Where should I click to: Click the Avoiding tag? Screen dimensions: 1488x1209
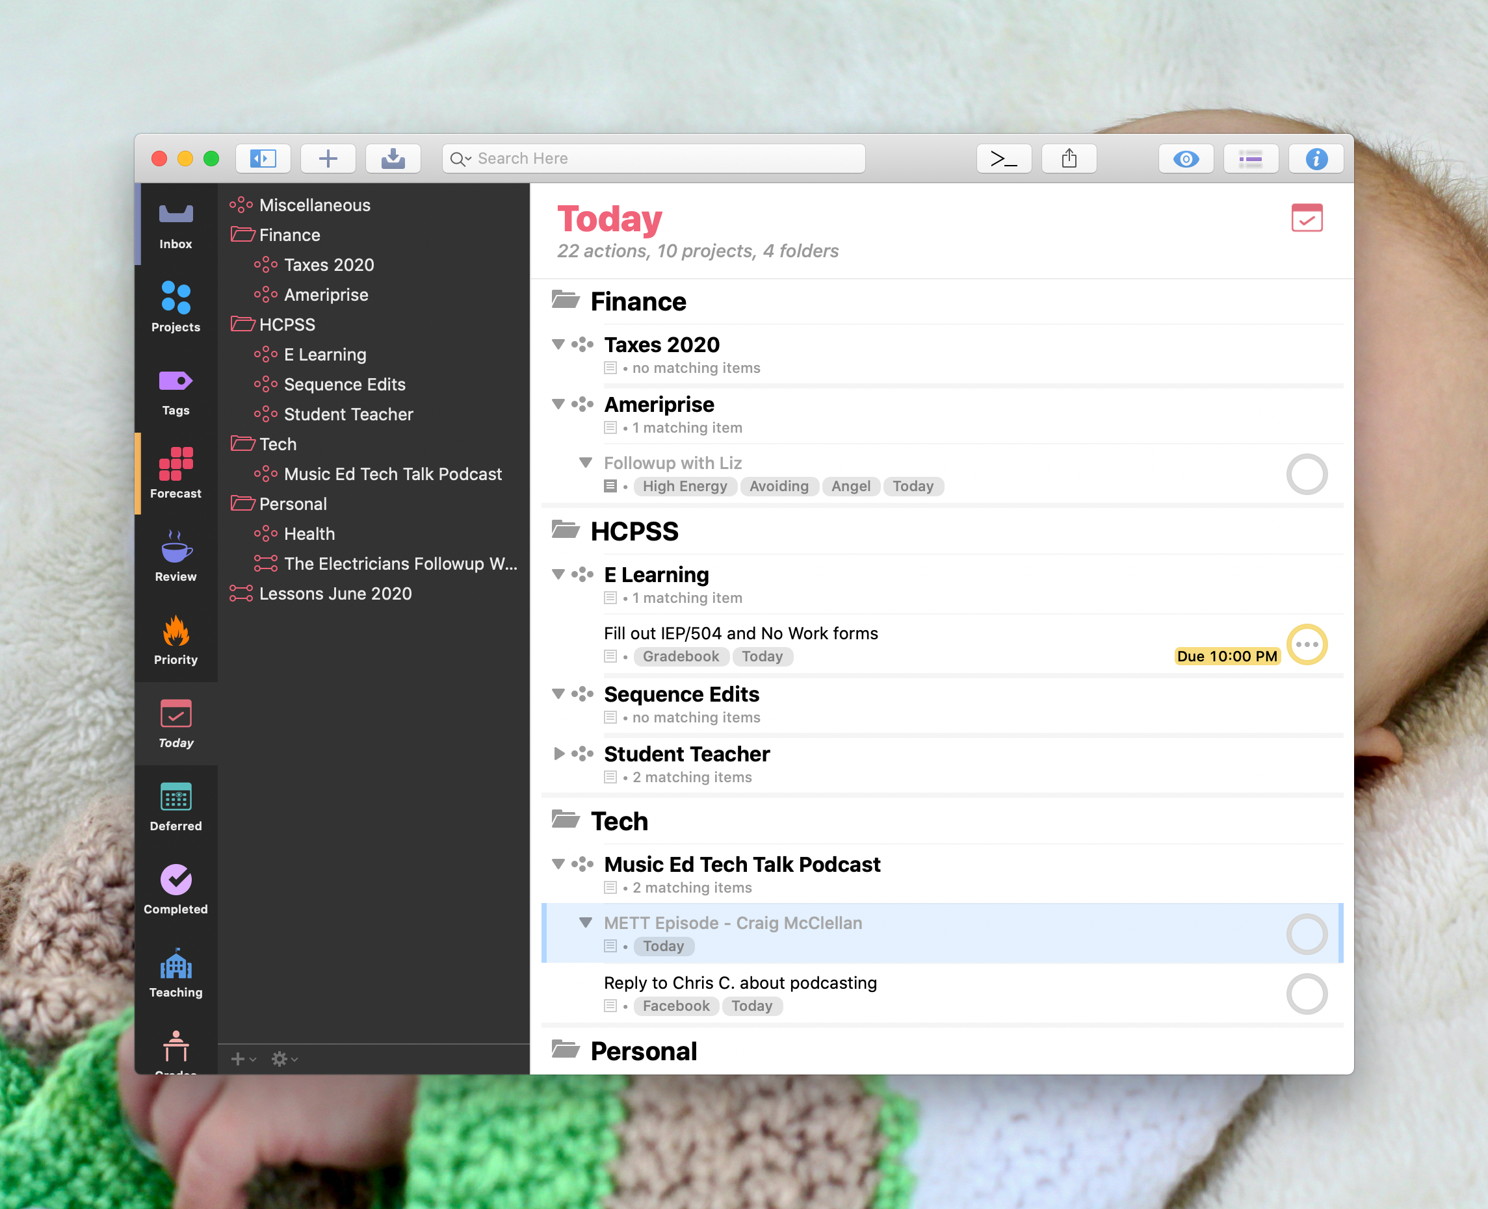point(779,486)
